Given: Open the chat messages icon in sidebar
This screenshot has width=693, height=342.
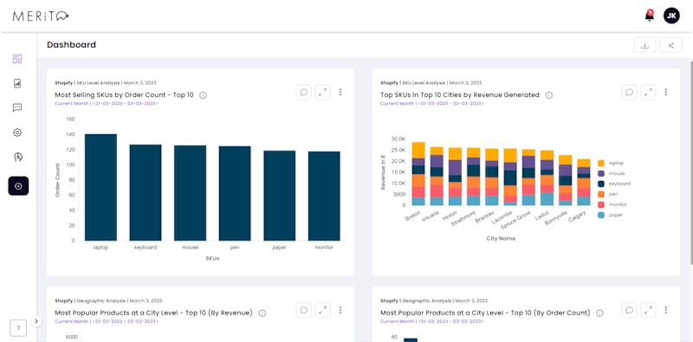Looking at the screenshot, I should coord(17,107).
